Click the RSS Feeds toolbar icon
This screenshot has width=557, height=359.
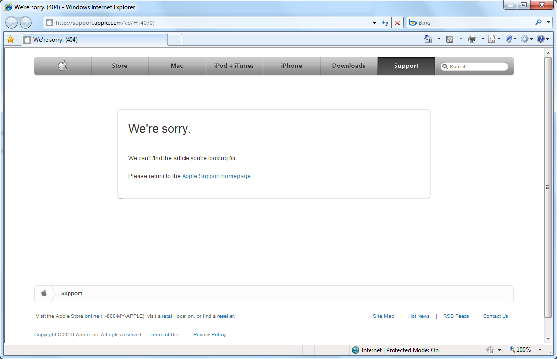[450, 39]
